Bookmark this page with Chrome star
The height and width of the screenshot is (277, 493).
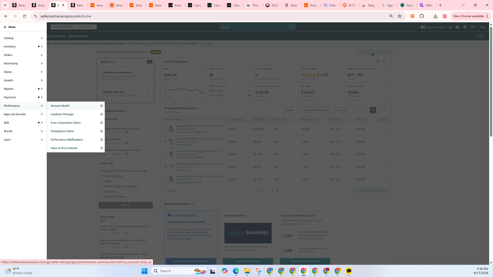coord(400,16)
